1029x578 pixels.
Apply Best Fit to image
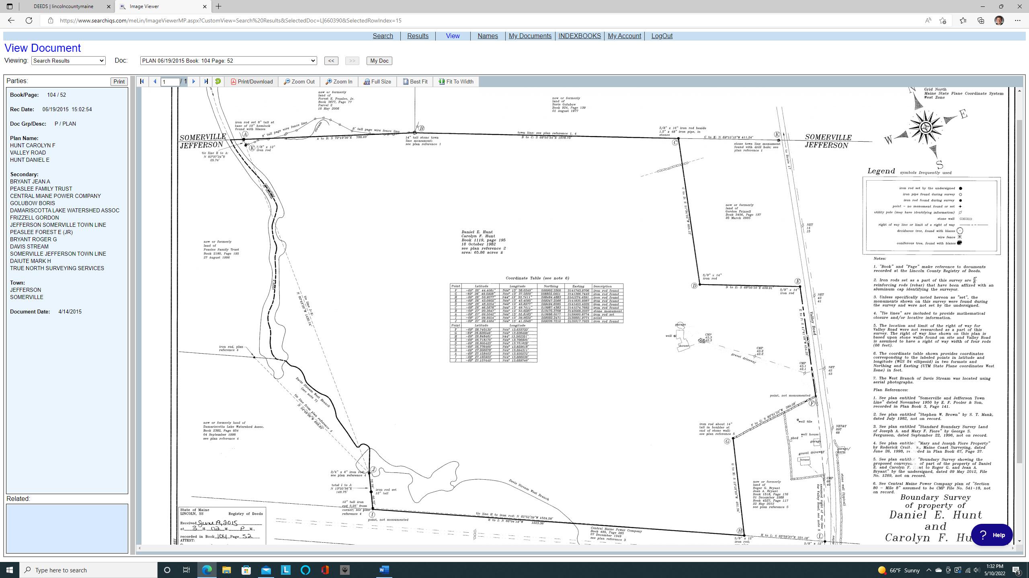point(415,81)
